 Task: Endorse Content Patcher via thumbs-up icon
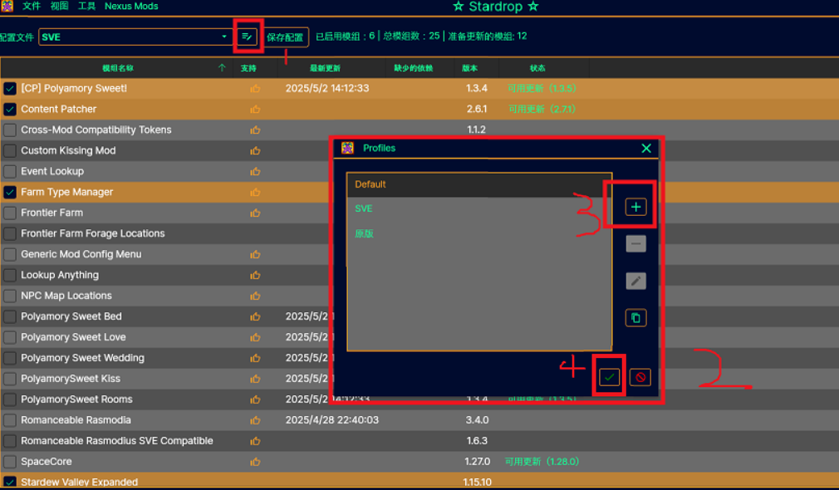point(255,109)
